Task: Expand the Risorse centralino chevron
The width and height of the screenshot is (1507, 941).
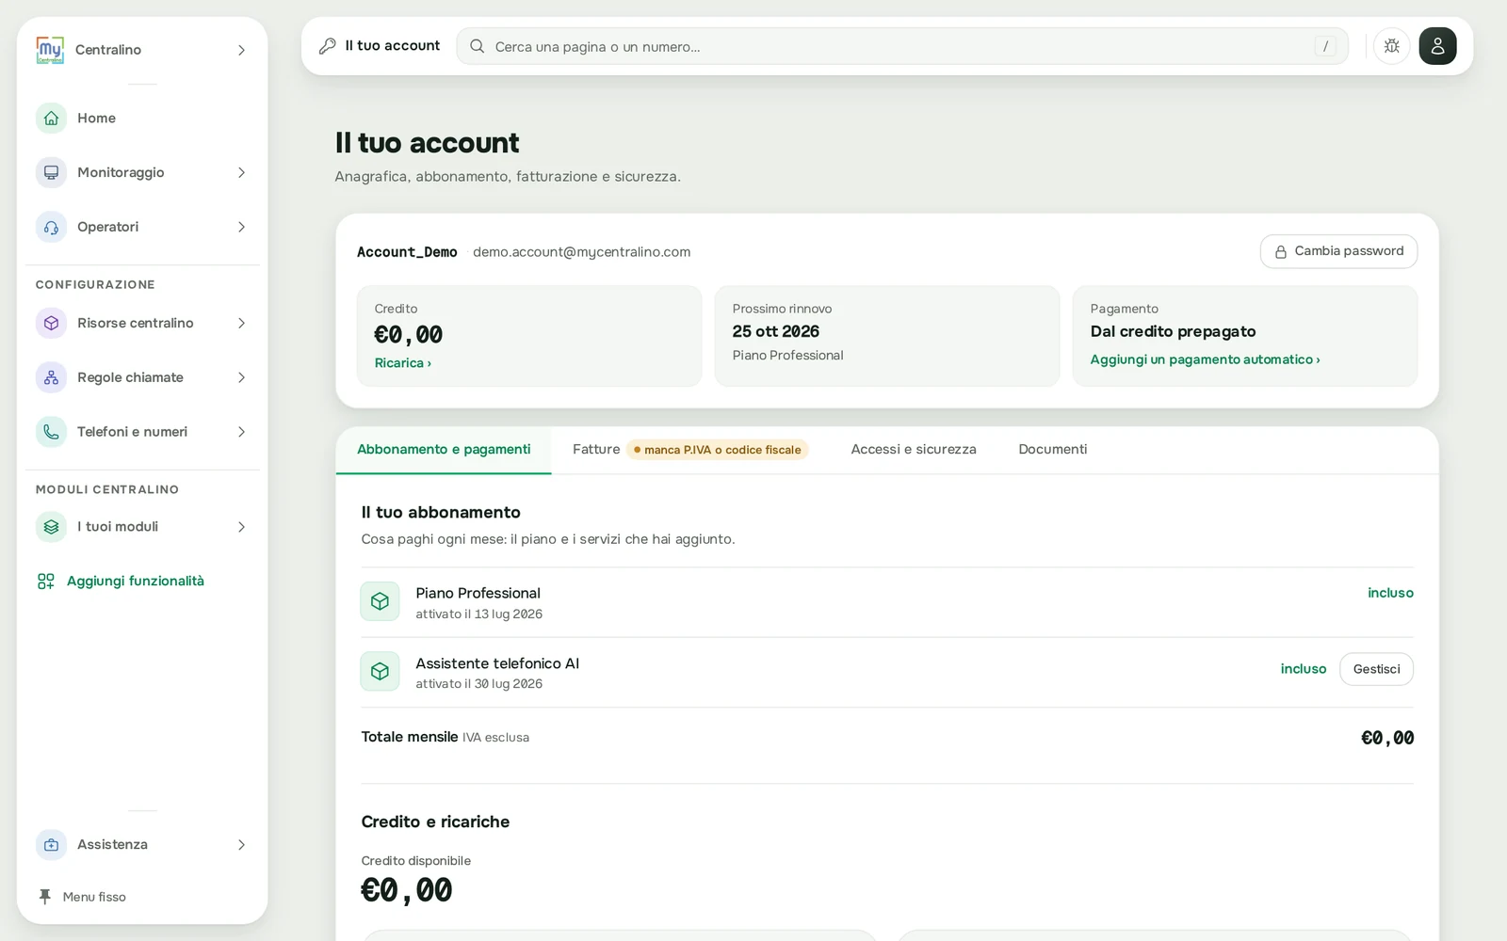Action: coord(241,323)
